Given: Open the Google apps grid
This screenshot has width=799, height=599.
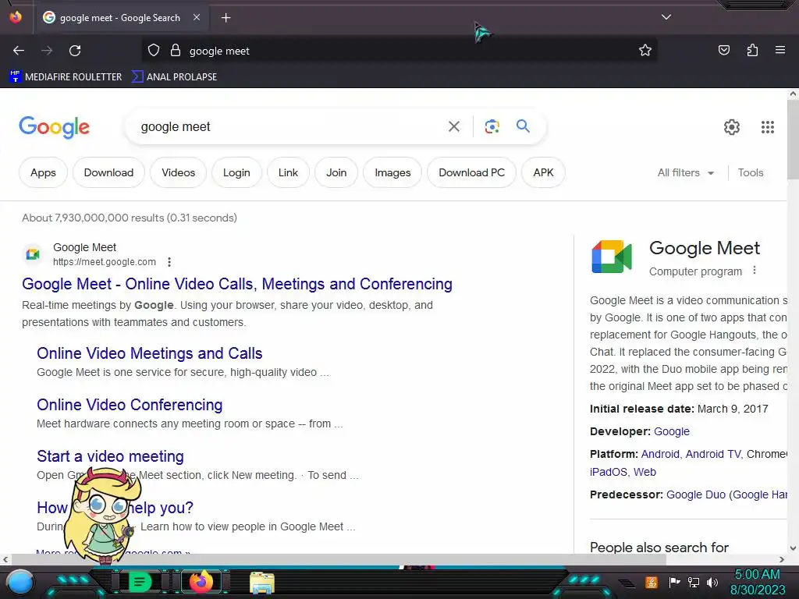Looking at the screenshot, I should click(768, 127).
